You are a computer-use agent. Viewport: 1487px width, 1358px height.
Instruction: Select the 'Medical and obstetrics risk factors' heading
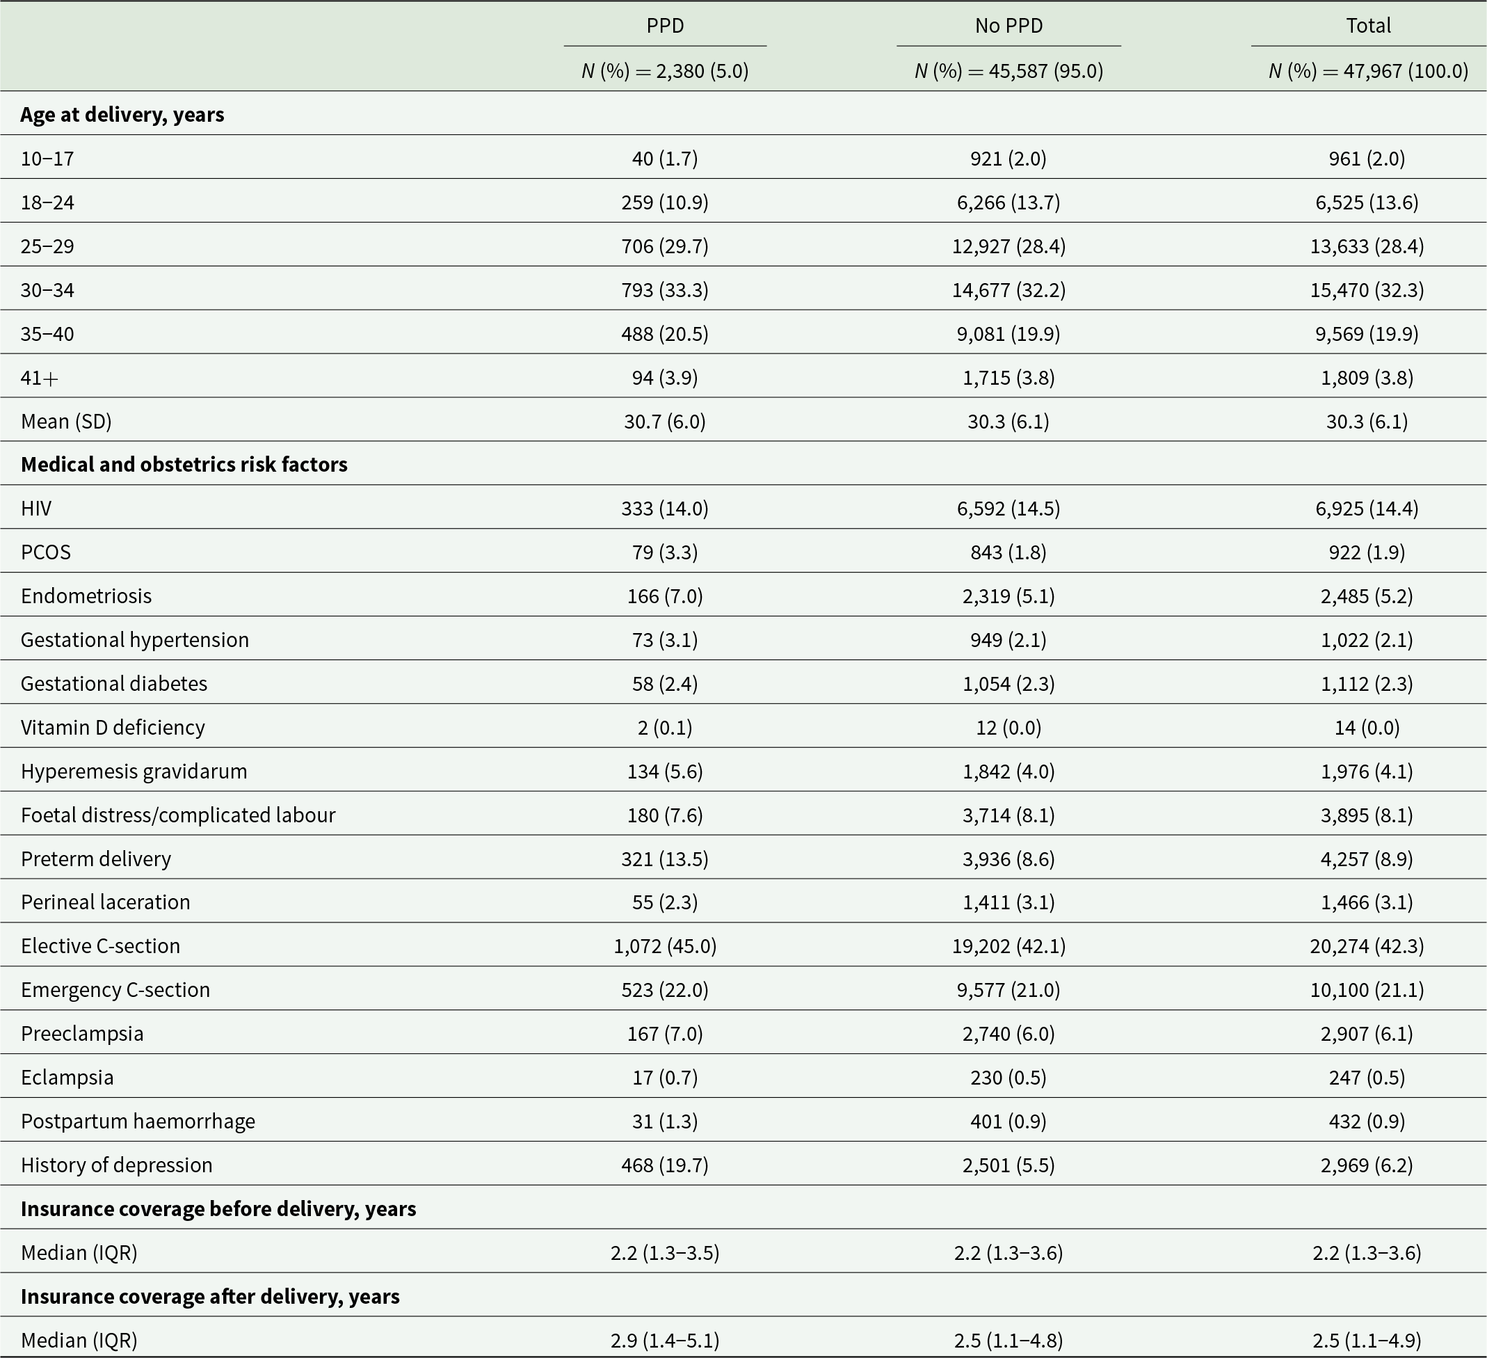pyautogui.click(x=184, y=464)
